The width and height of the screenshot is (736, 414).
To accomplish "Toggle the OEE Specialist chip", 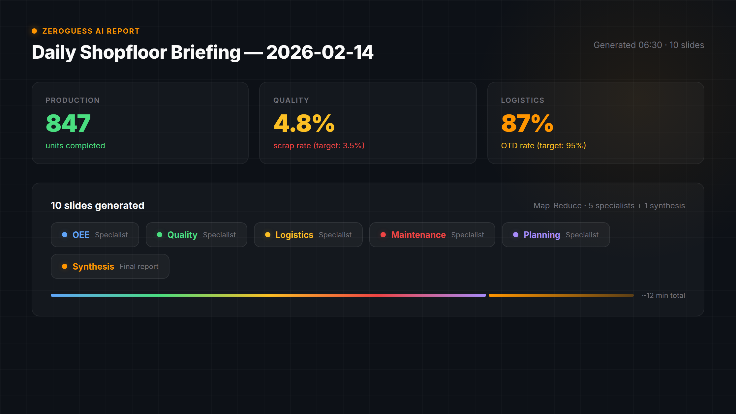I will pos(95,235).
